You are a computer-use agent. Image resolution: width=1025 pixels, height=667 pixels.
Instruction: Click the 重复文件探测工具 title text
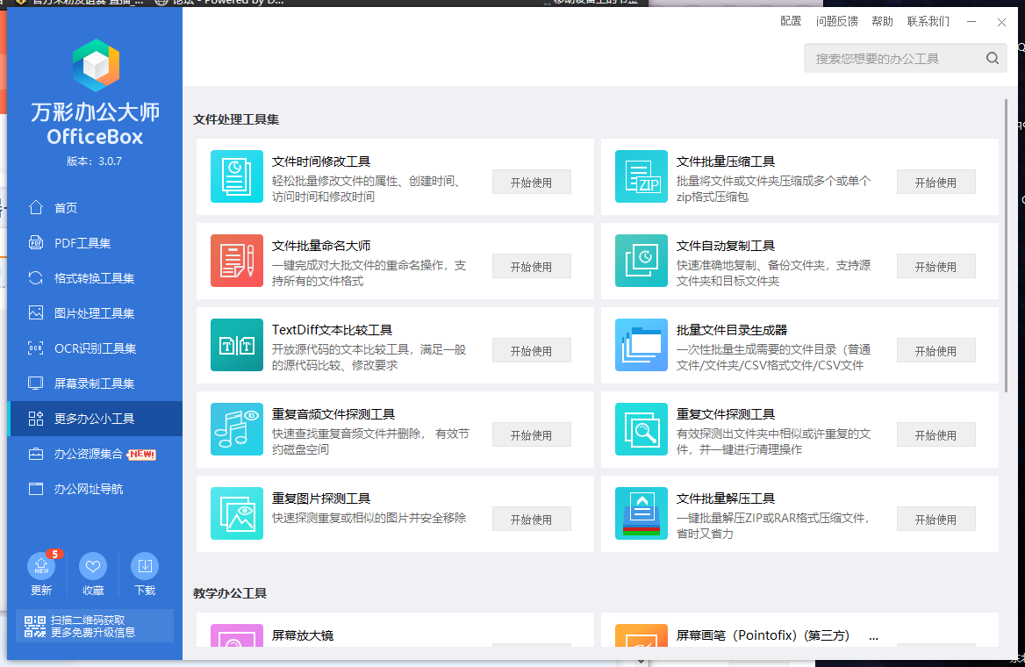click(726, 414)
